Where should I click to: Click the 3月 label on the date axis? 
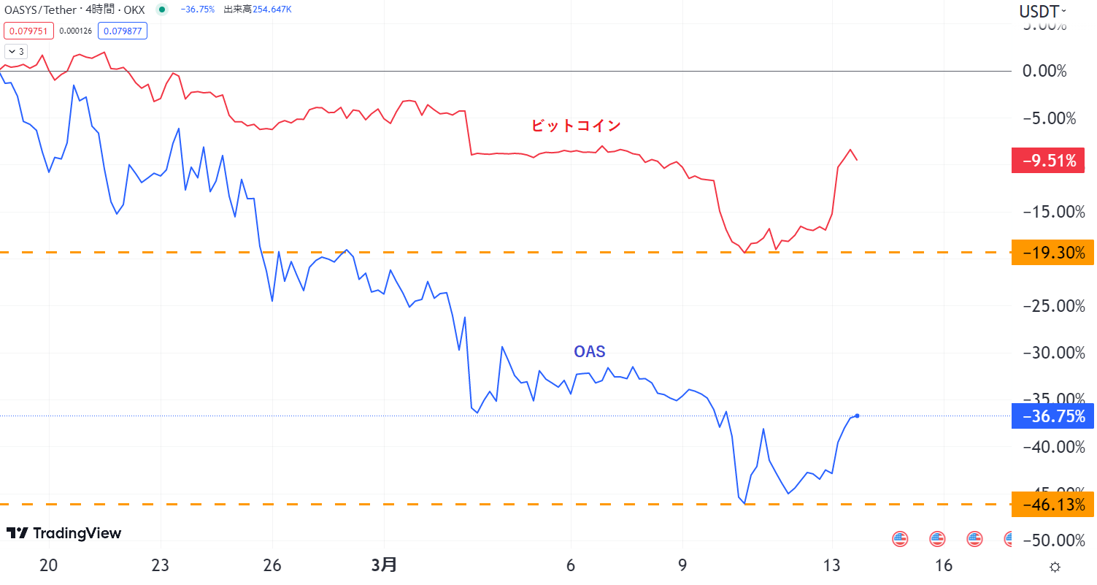385,565
